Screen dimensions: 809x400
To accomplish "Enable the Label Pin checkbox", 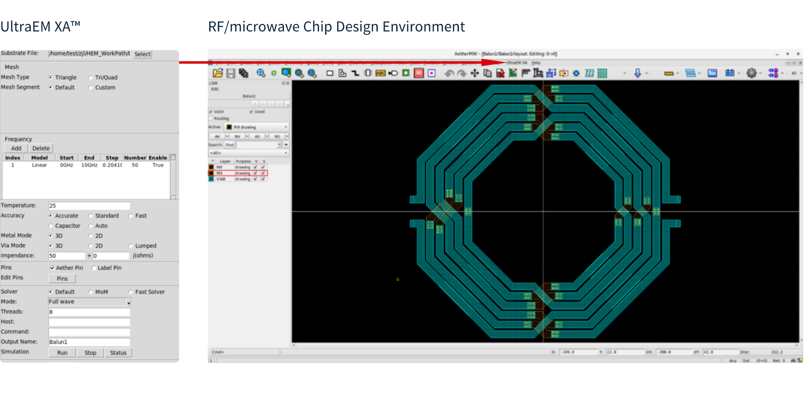I will (x=94, y=268).
